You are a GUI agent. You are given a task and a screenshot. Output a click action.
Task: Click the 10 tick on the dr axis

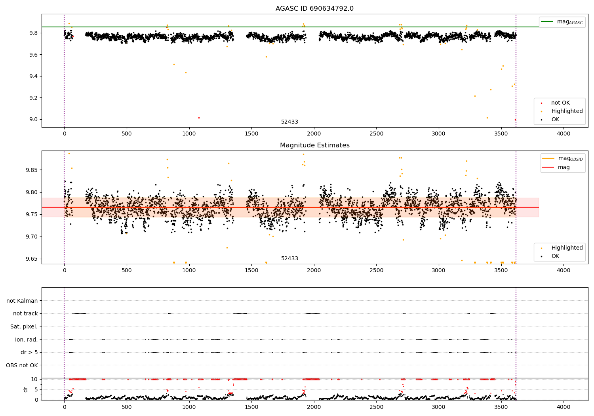click(34, 379)
